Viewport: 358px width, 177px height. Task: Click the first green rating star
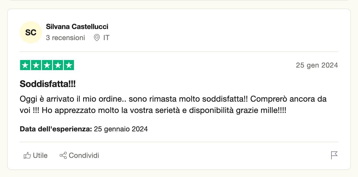coord(25,65)
